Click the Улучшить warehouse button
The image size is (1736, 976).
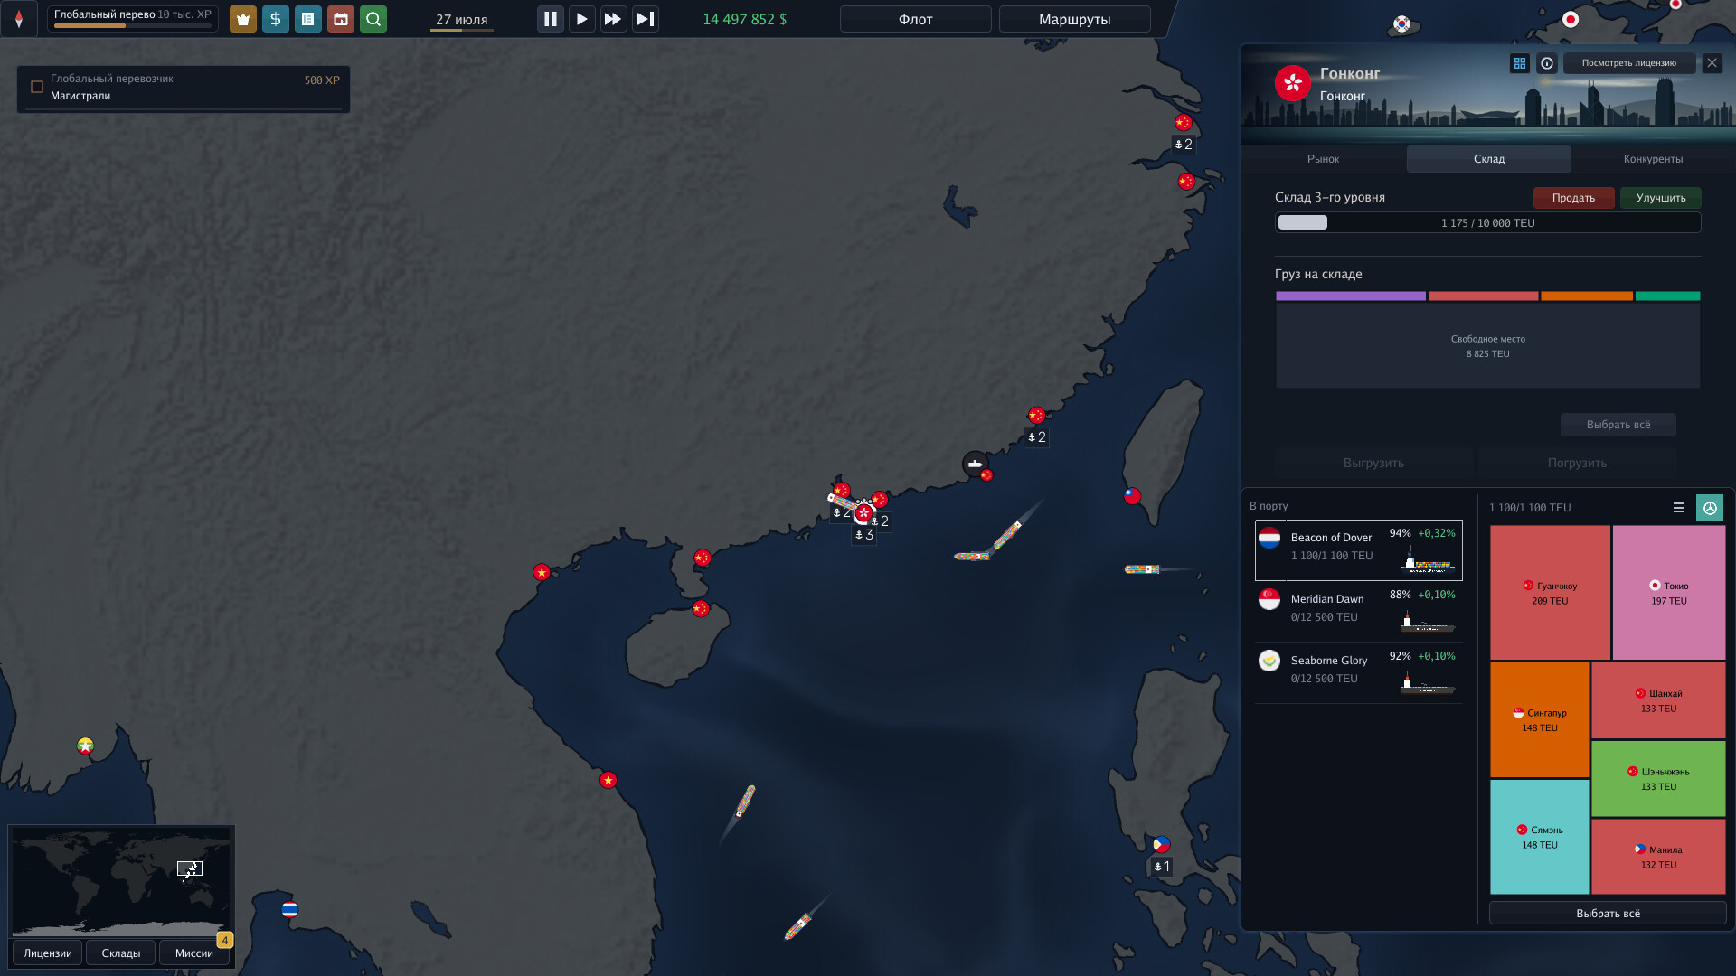pyautogui.click(x=1660, y=198)
